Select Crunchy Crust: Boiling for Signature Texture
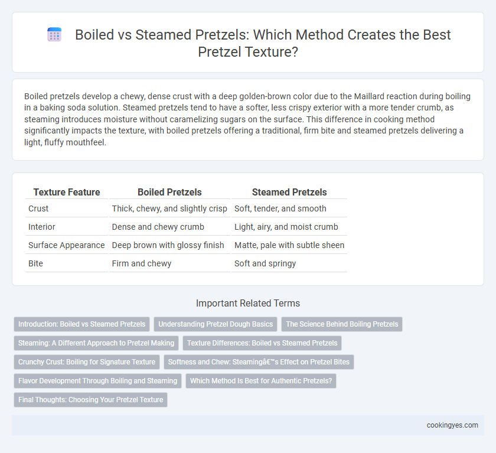This screenshot has width=496, height=453. pyautogui.click(x=87, y=362)
